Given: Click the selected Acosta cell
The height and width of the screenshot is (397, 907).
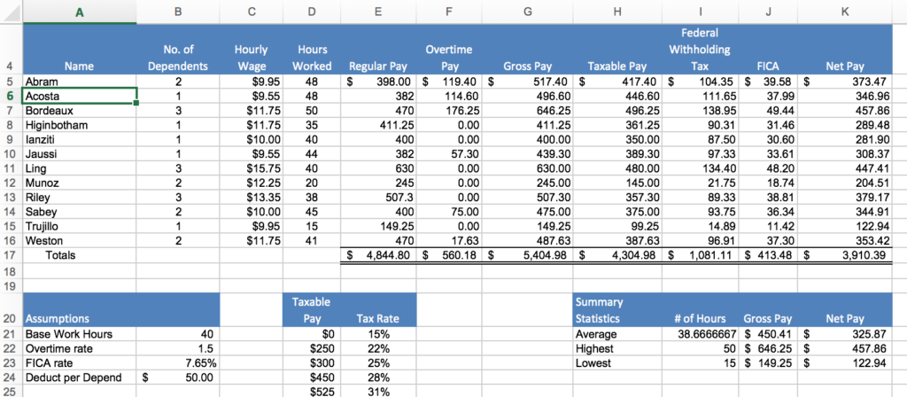Looking at the screenshot, I should pos(80,96).
